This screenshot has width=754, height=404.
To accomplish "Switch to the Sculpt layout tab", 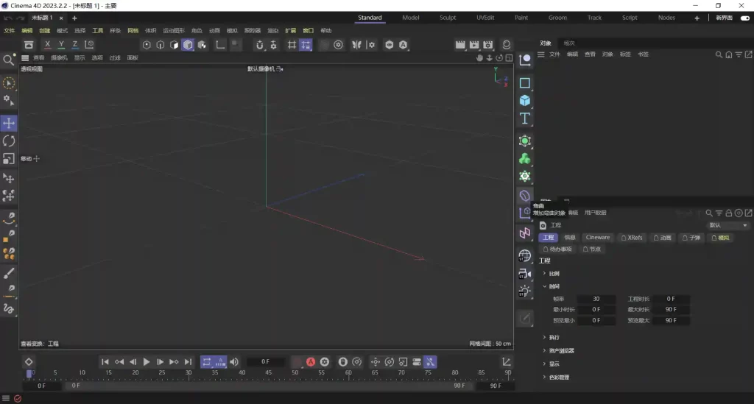I will click(x=448, y=18).
